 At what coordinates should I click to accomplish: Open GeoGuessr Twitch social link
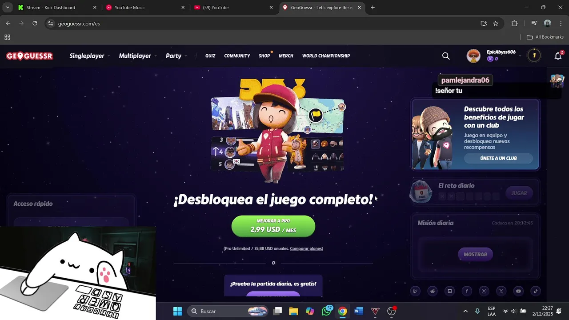416,291
